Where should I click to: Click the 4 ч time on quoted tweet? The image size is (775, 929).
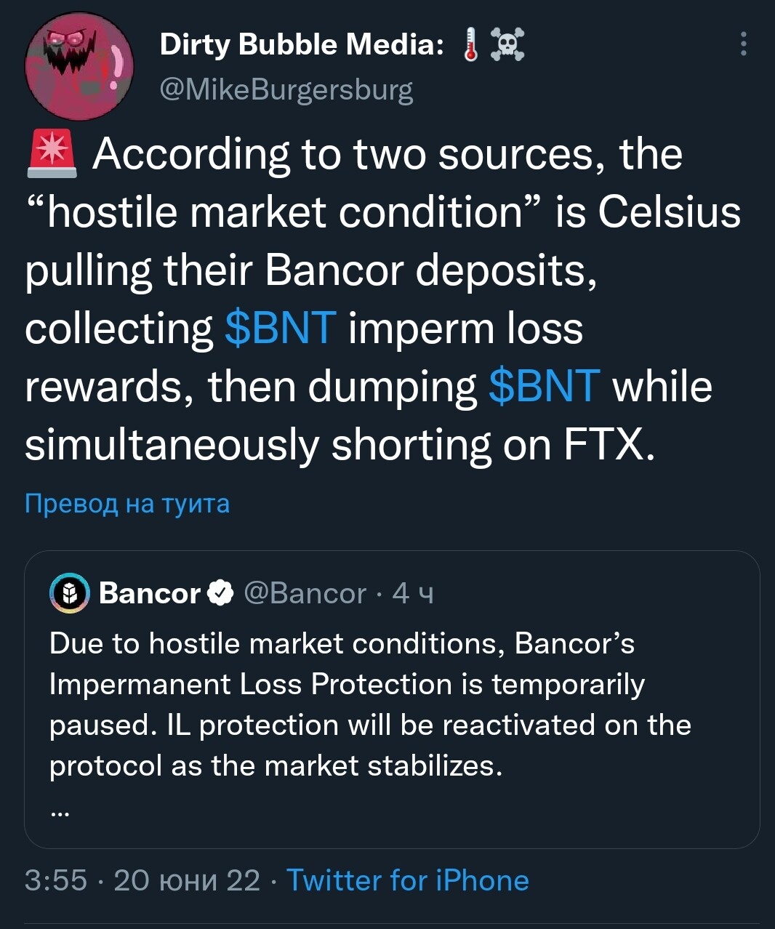click(x=413, y=594)
